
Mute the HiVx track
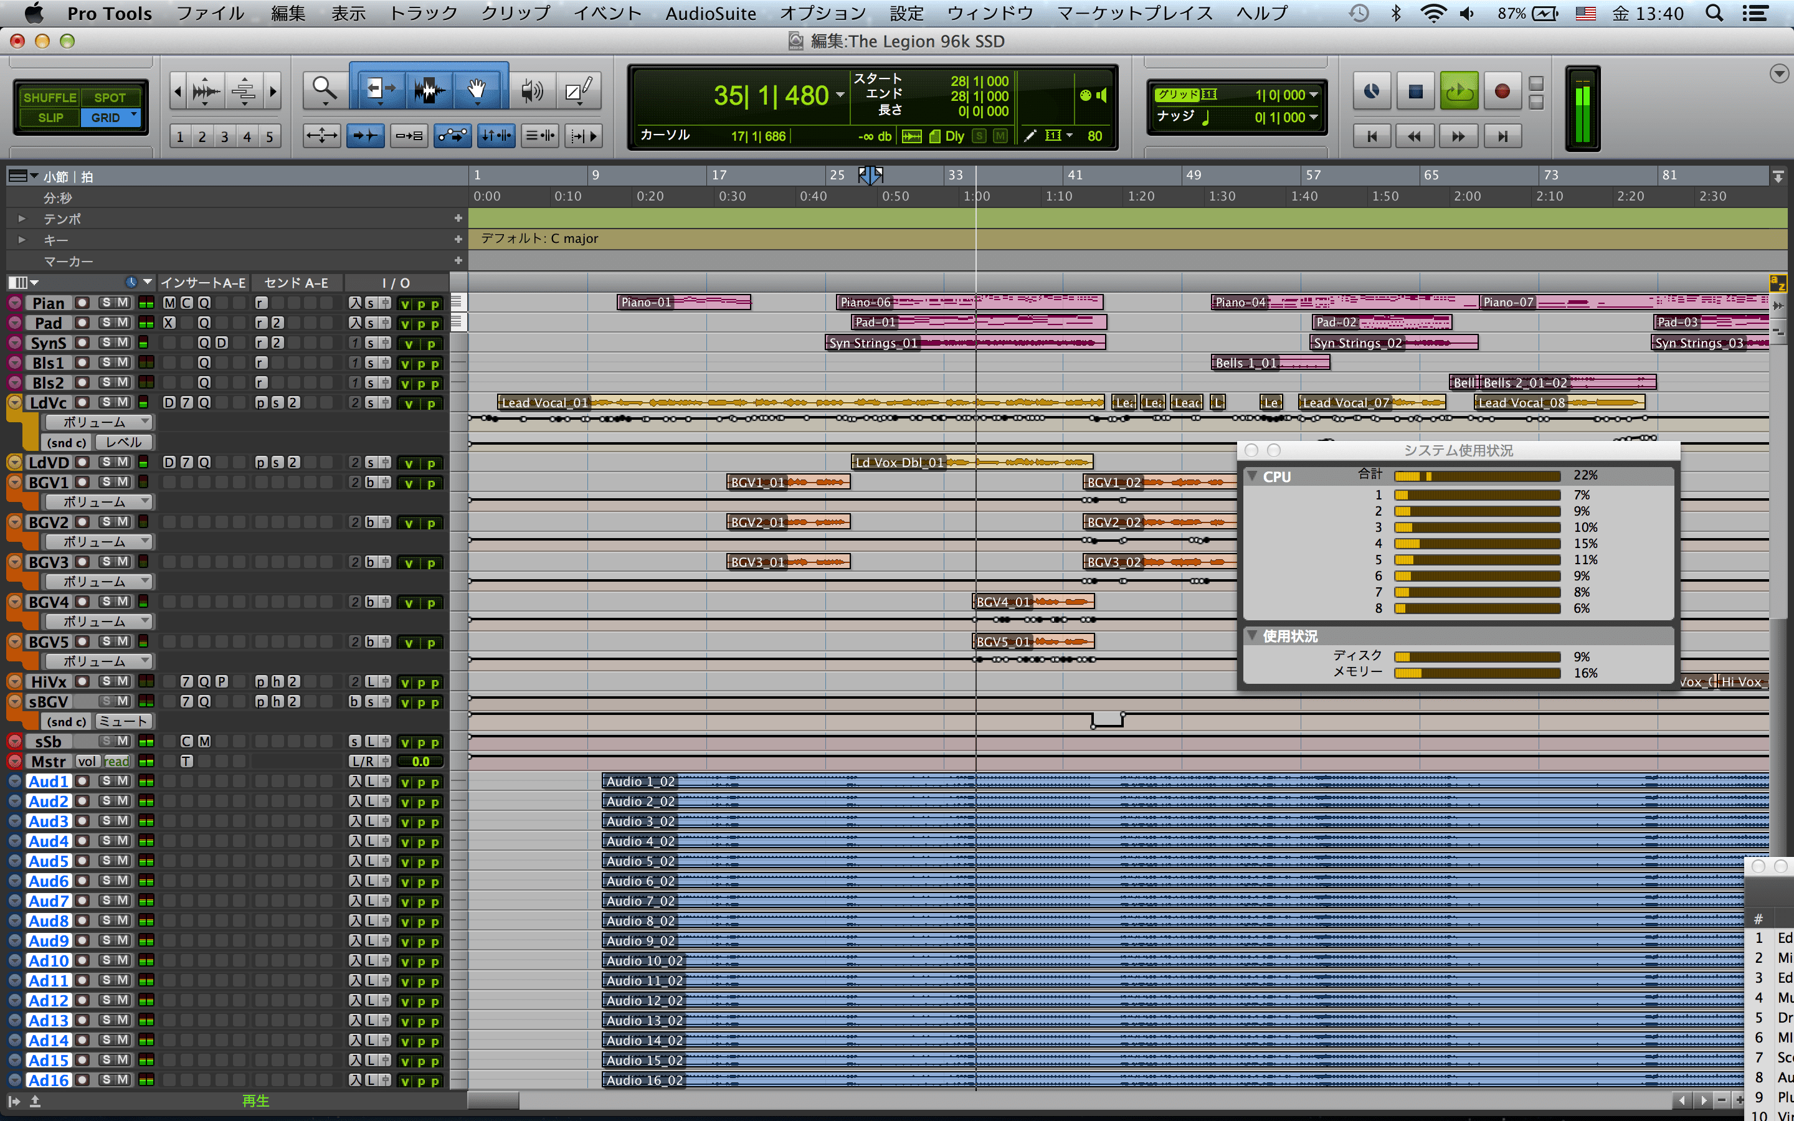(122, 681)
